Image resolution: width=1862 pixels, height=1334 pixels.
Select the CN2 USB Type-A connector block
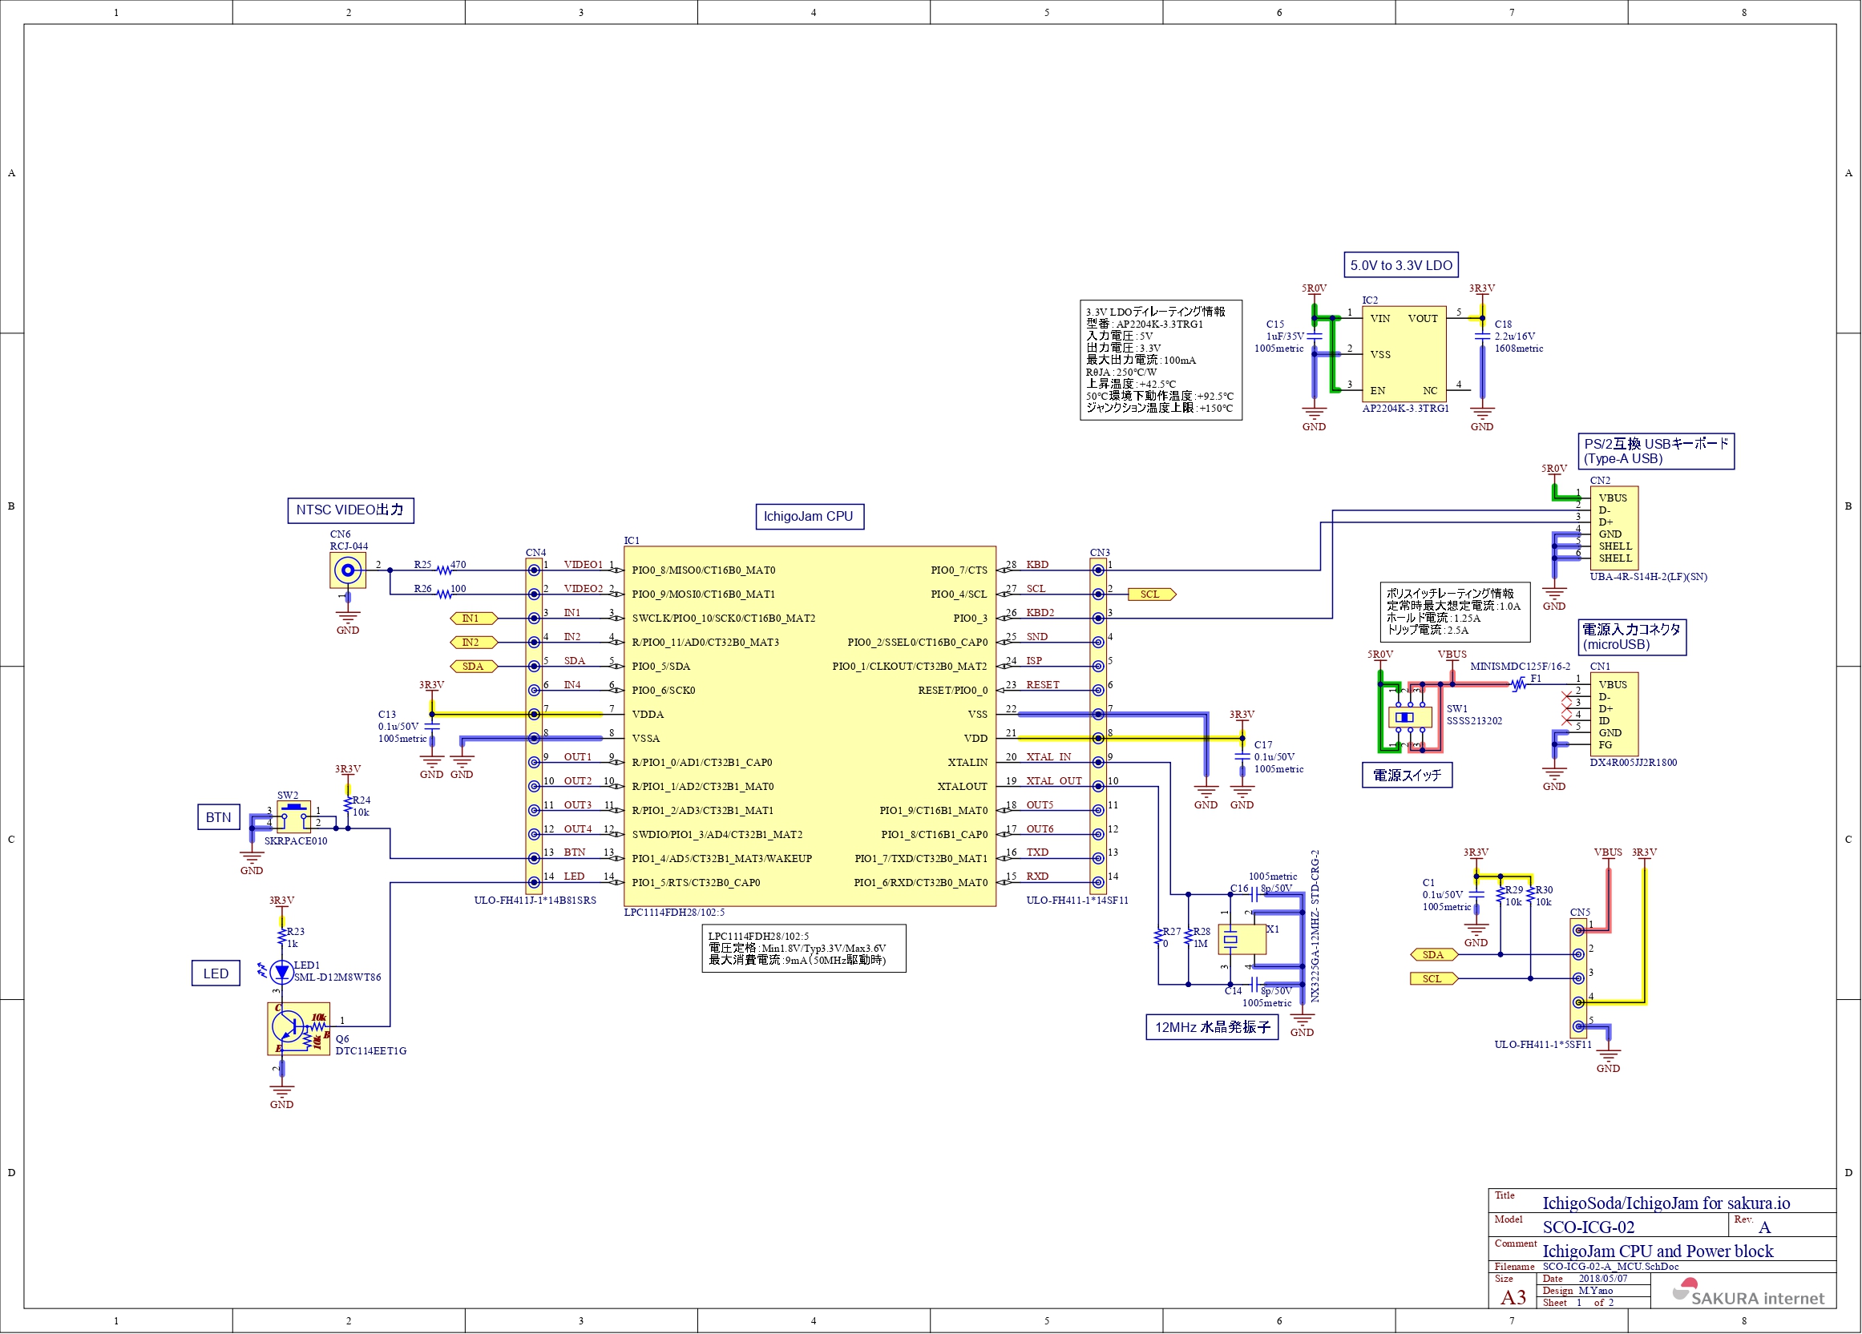pos(1614,527)
